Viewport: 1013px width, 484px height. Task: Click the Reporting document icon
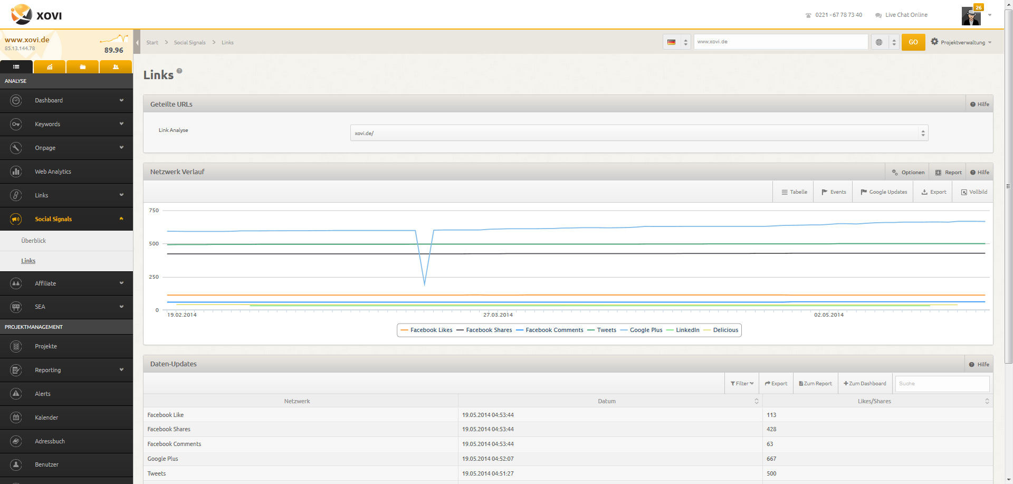point(16,370)
